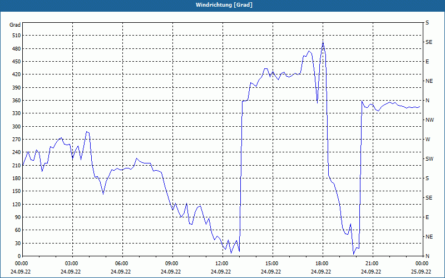Click the 510 y-axis value
Image resolution: width=445 pixels, height=278 pixels.
[17, 36]
